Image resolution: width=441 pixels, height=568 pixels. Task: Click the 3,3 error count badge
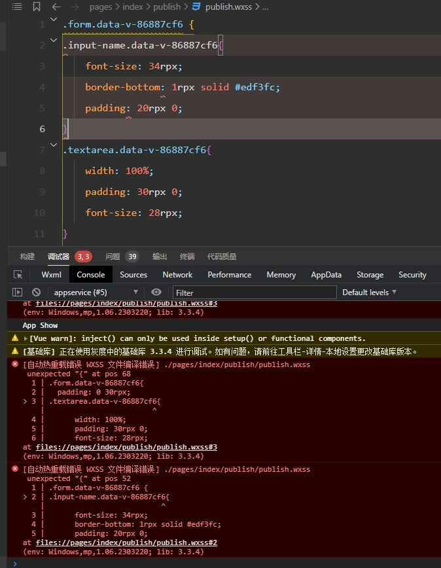coord(83,257)
